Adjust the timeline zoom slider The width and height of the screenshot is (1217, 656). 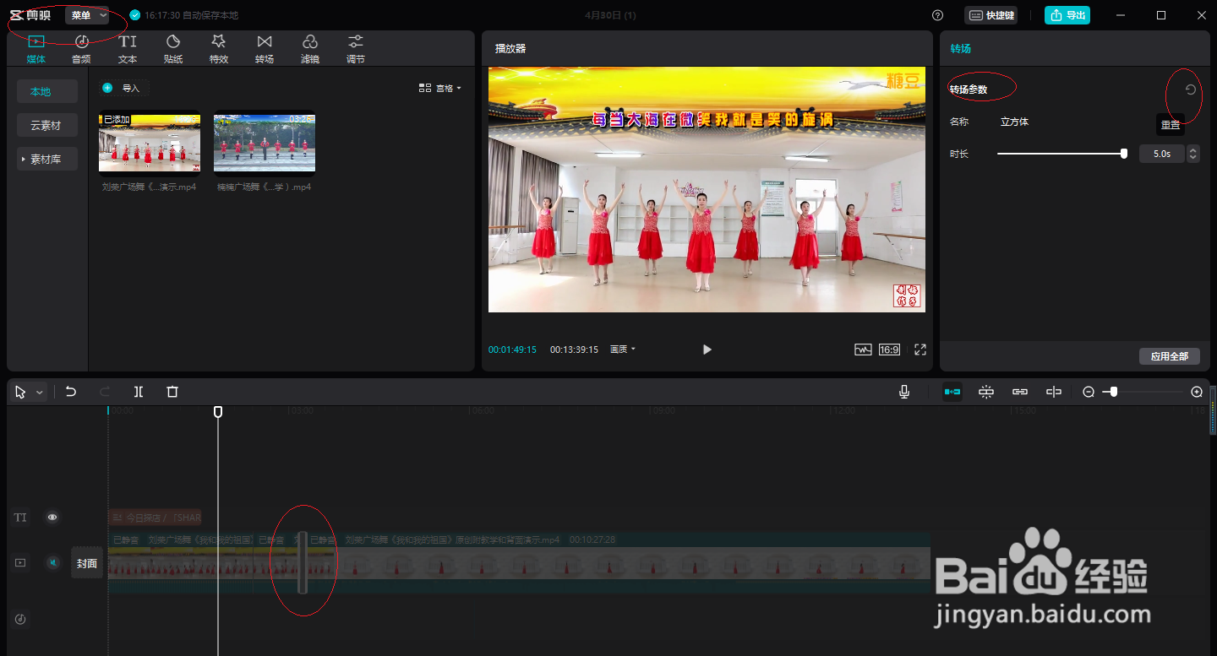point(1143,392)
